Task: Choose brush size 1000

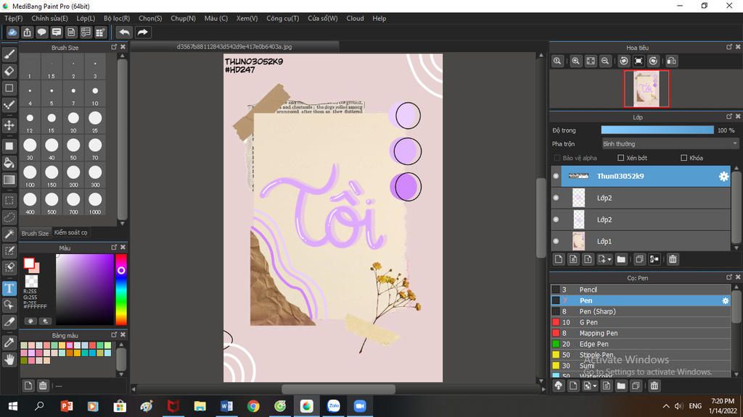Action: click(95, 203)
